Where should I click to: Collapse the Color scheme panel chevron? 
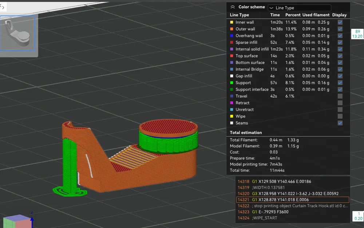click(233, 7)
